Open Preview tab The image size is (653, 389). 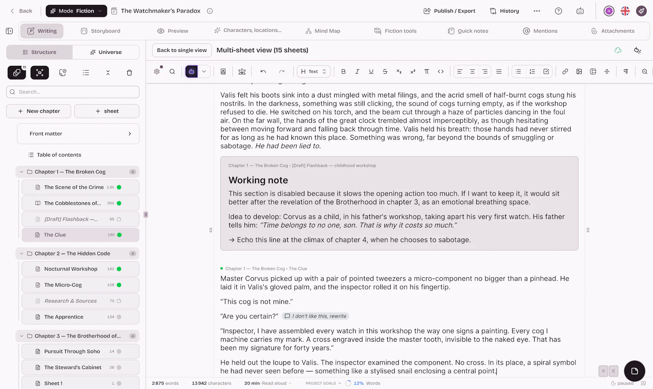point(173,31)
